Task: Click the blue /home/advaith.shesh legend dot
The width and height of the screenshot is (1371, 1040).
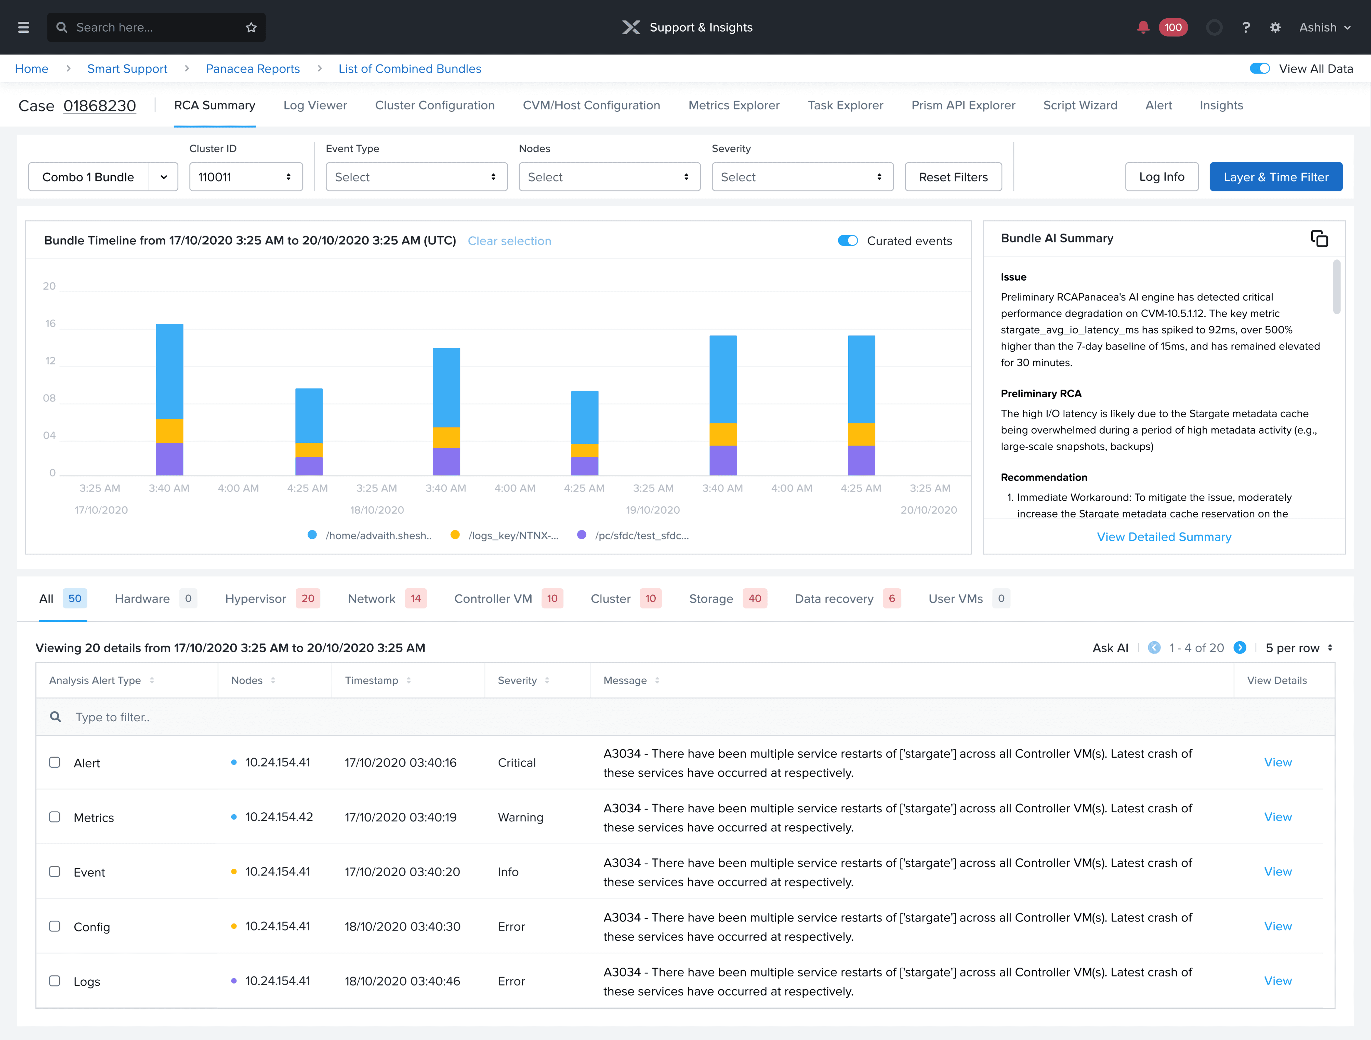Action: coord(312,535)
